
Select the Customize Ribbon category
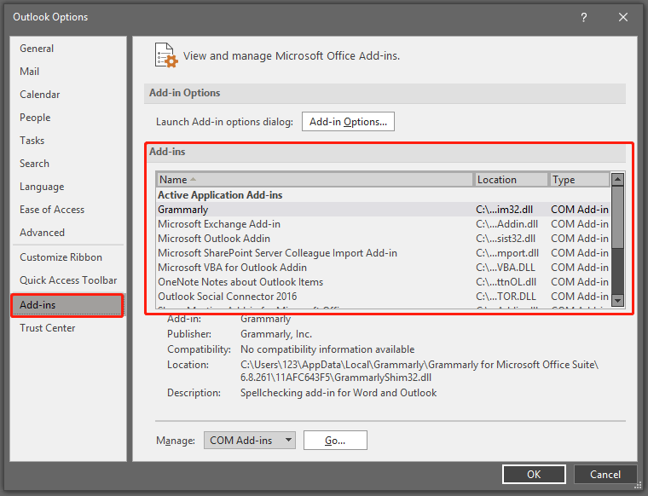tap(61, 257)
